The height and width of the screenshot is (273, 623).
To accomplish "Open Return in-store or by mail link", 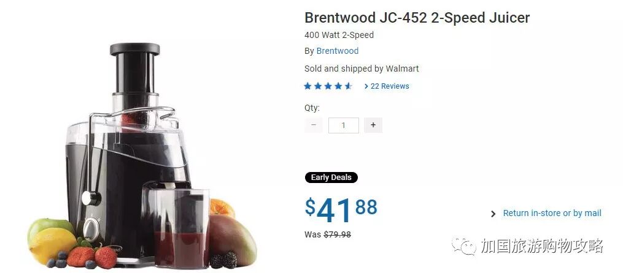I will (552, 213).
